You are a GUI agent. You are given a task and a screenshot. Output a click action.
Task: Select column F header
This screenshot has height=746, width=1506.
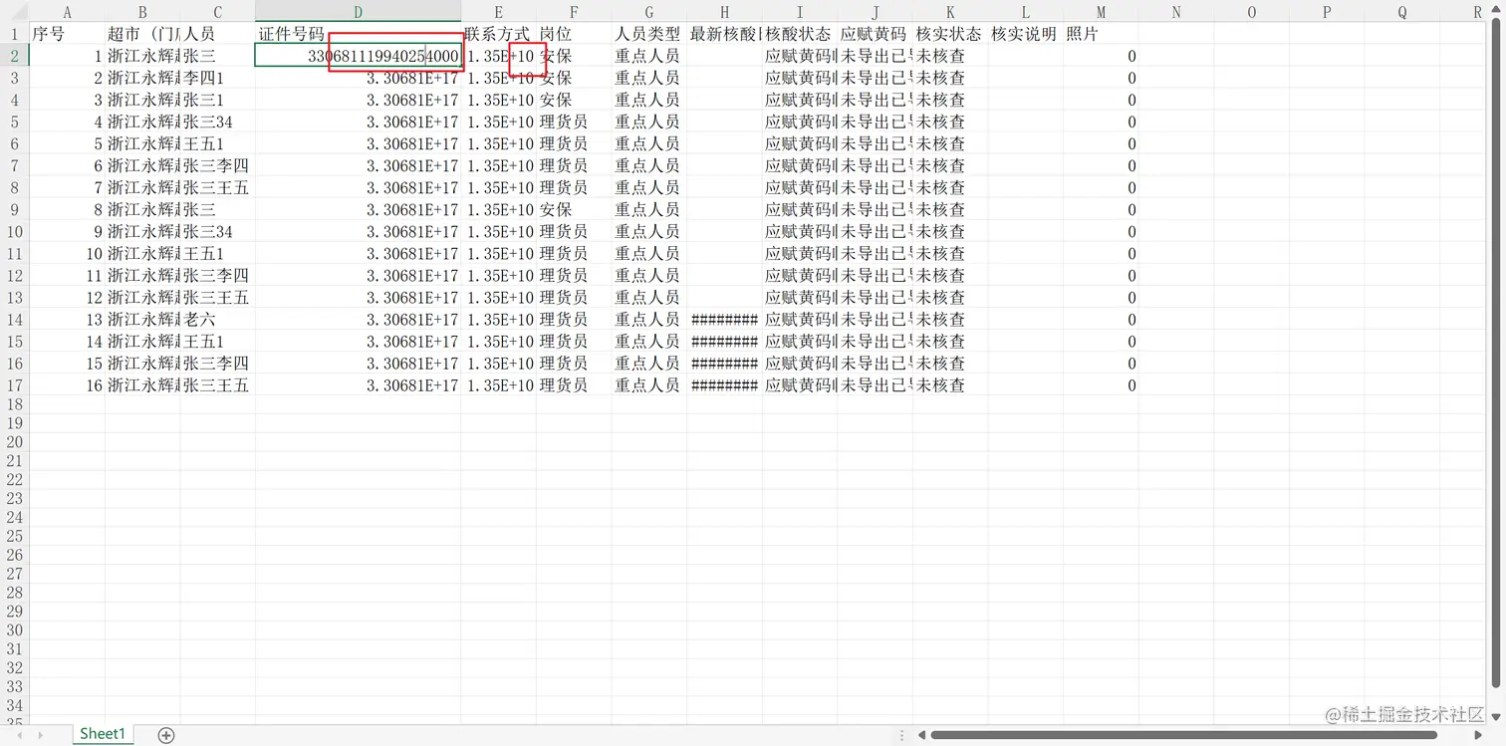pyautogui.click(x=574, y=12)
